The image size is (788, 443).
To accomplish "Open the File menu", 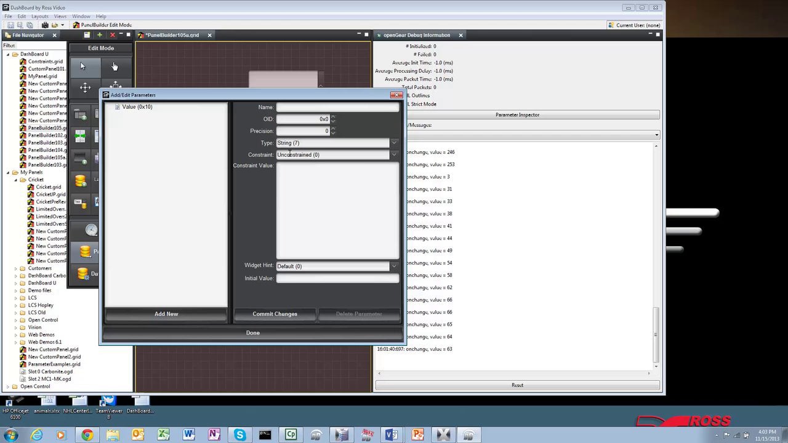I will point(8,16).
